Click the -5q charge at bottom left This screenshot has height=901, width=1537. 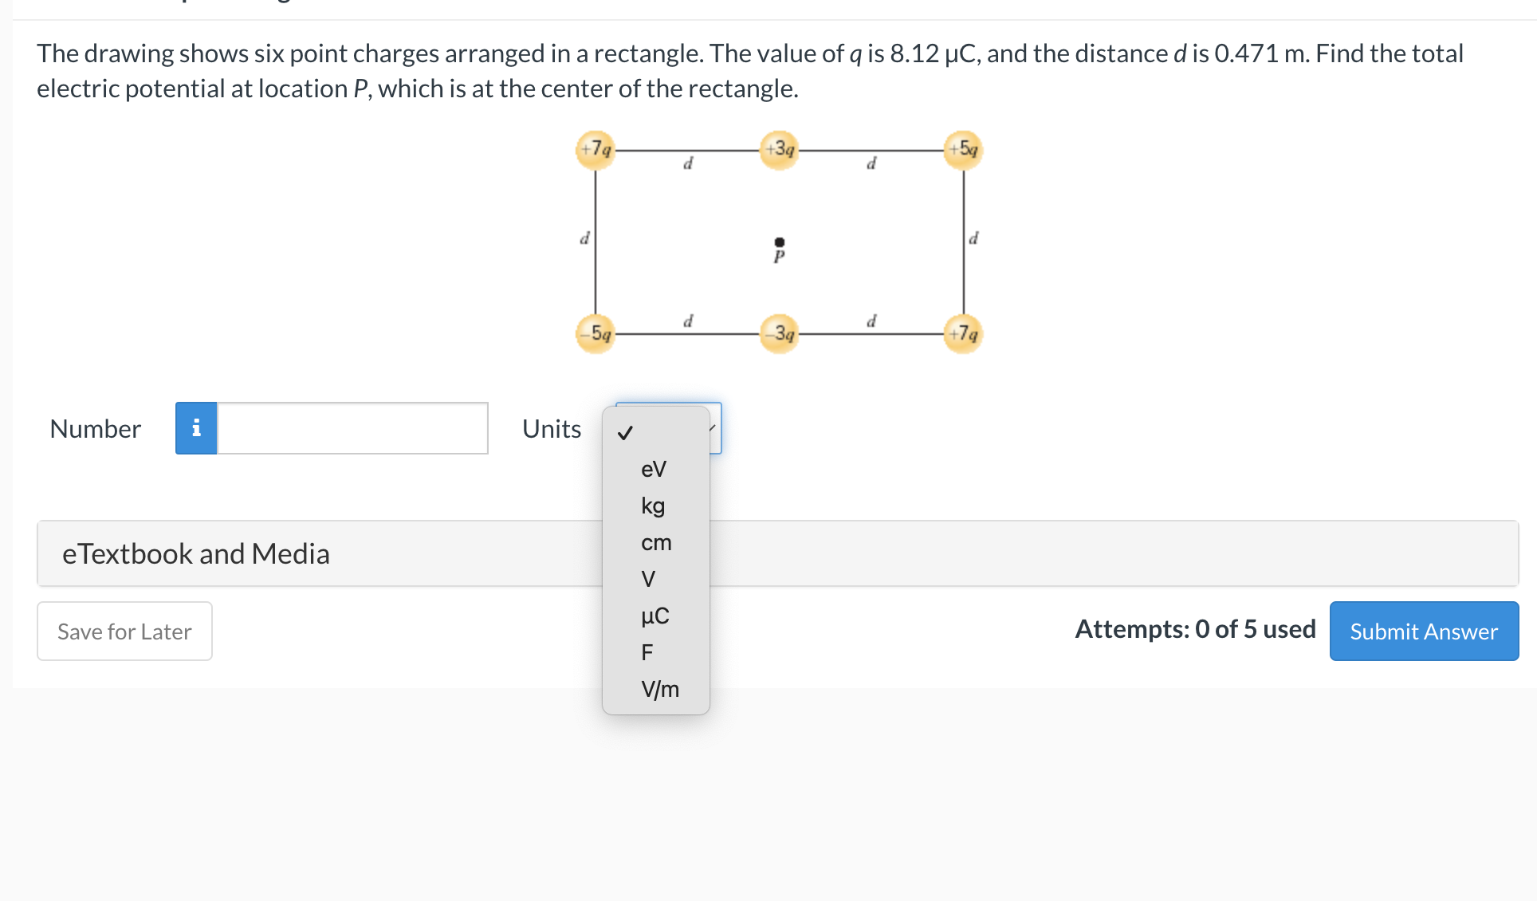pyautogui.click(x=596, y=332)
